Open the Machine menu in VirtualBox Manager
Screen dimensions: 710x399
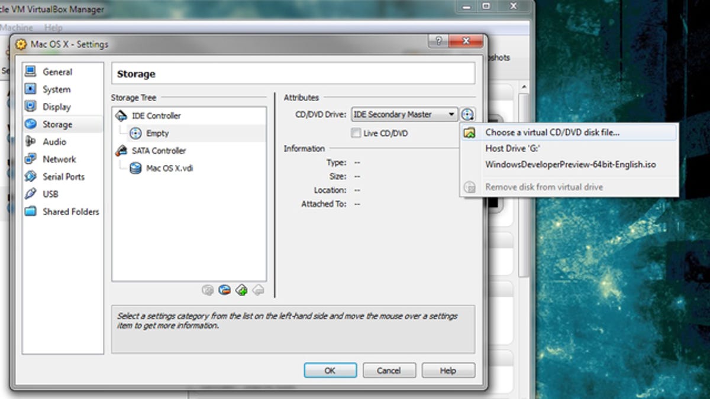click(x=17, y=28)
